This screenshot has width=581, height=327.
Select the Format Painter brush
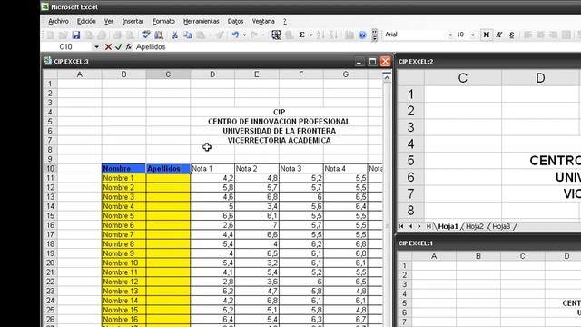pyautogui.click(x=220, y=35)
